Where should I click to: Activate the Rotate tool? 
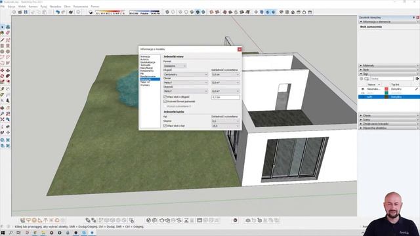point(3,76)
